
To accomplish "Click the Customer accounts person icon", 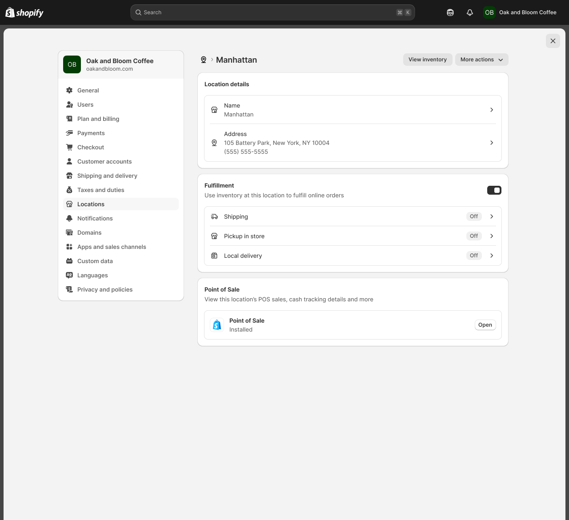I will [69, 161].
